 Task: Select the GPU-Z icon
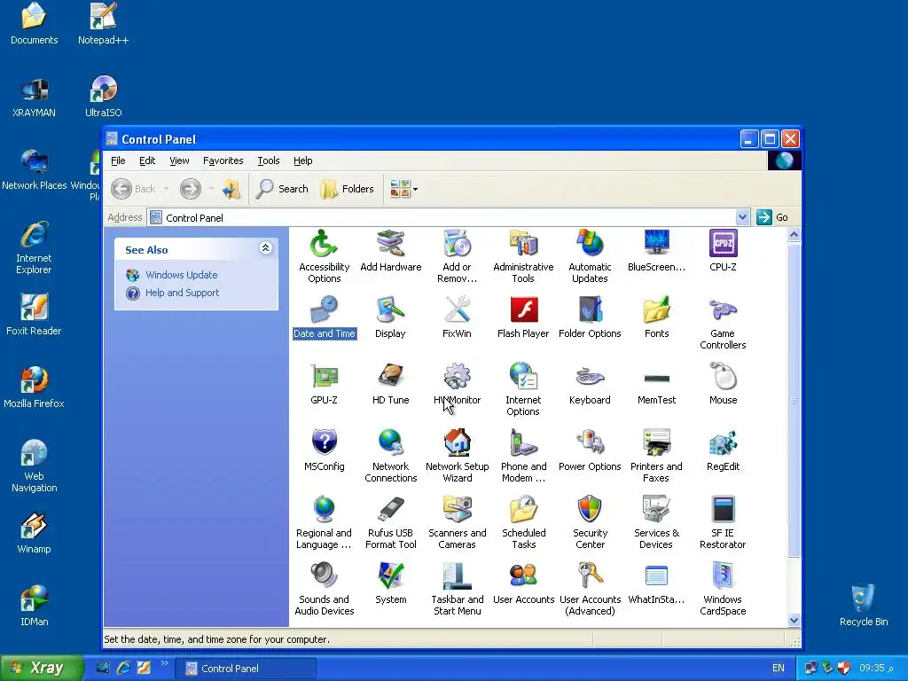tap(324, 383)
